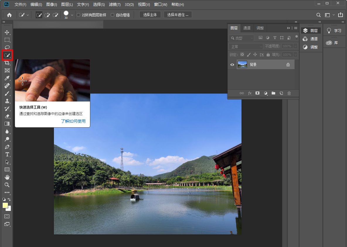Viewport: 347px width, 247px height.
Task: Select the Lasso tool
Action: [x=7, y=48]
